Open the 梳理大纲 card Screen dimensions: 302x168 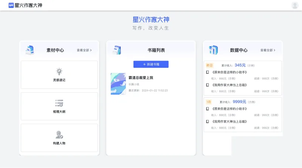[59, 106]
